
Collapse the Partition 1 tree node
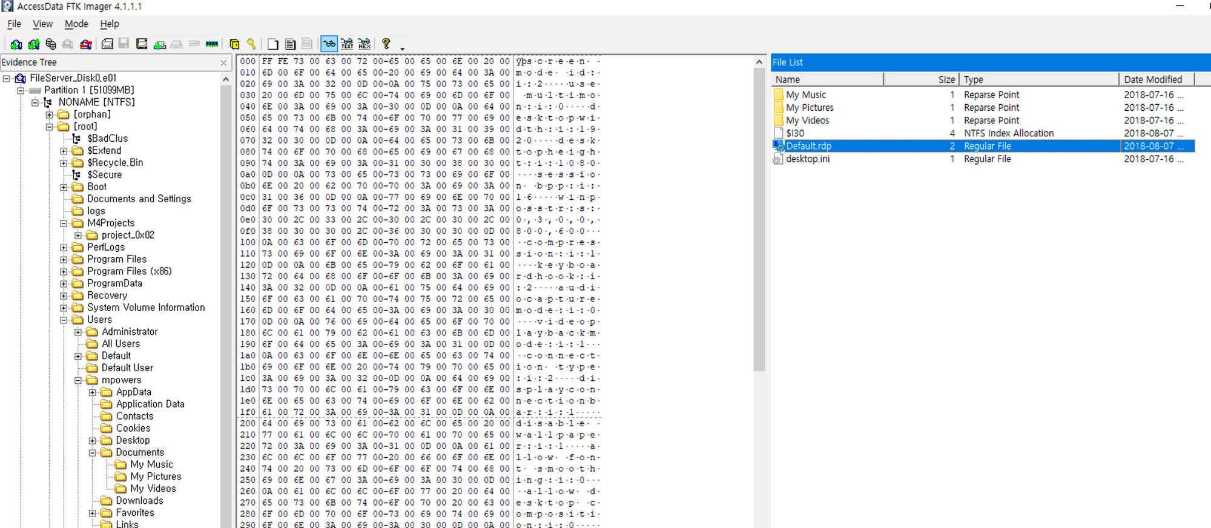(x=21, y=90)
